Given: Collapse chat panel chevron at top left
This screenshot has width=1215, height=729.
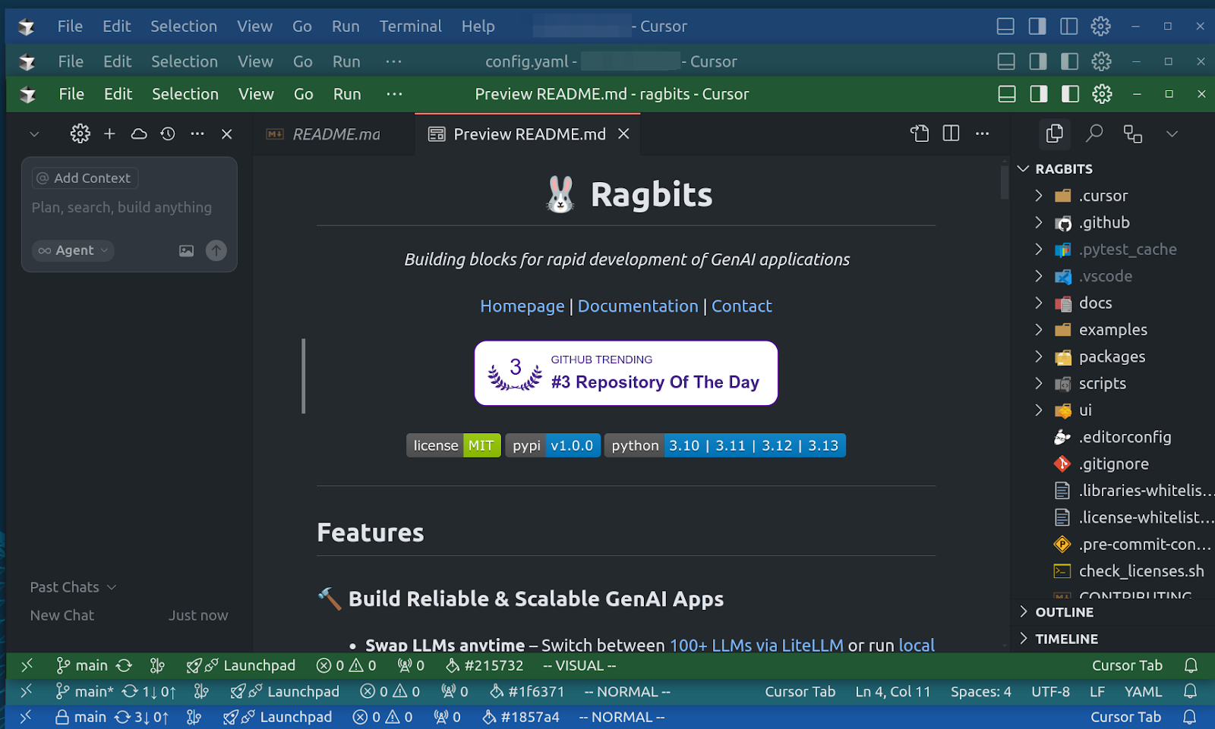Looking at the screenshot, I should pos(34,134).
